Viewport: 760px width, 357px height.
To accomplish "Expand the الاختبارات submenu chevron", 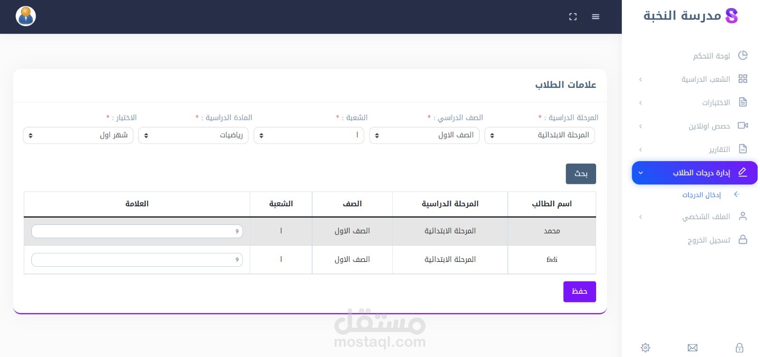I will (640, 103).
